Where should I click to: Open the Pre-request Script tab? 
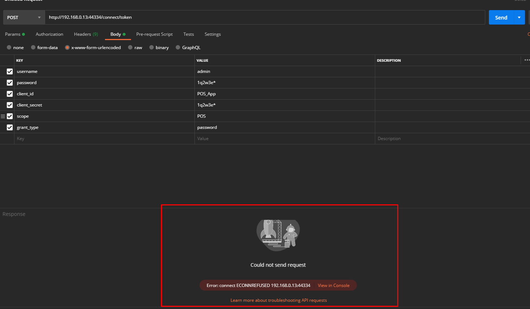pyautogui.click(x=154, y=34)
